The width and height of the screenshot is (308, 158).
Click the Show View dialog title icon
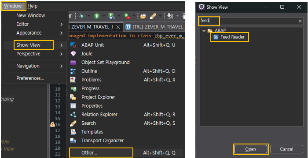[x=202, y=7]
